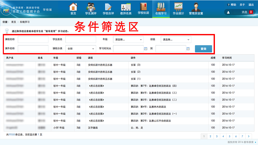
Task: Select the 作业统计 chart icon
Action: pos(178,7)
